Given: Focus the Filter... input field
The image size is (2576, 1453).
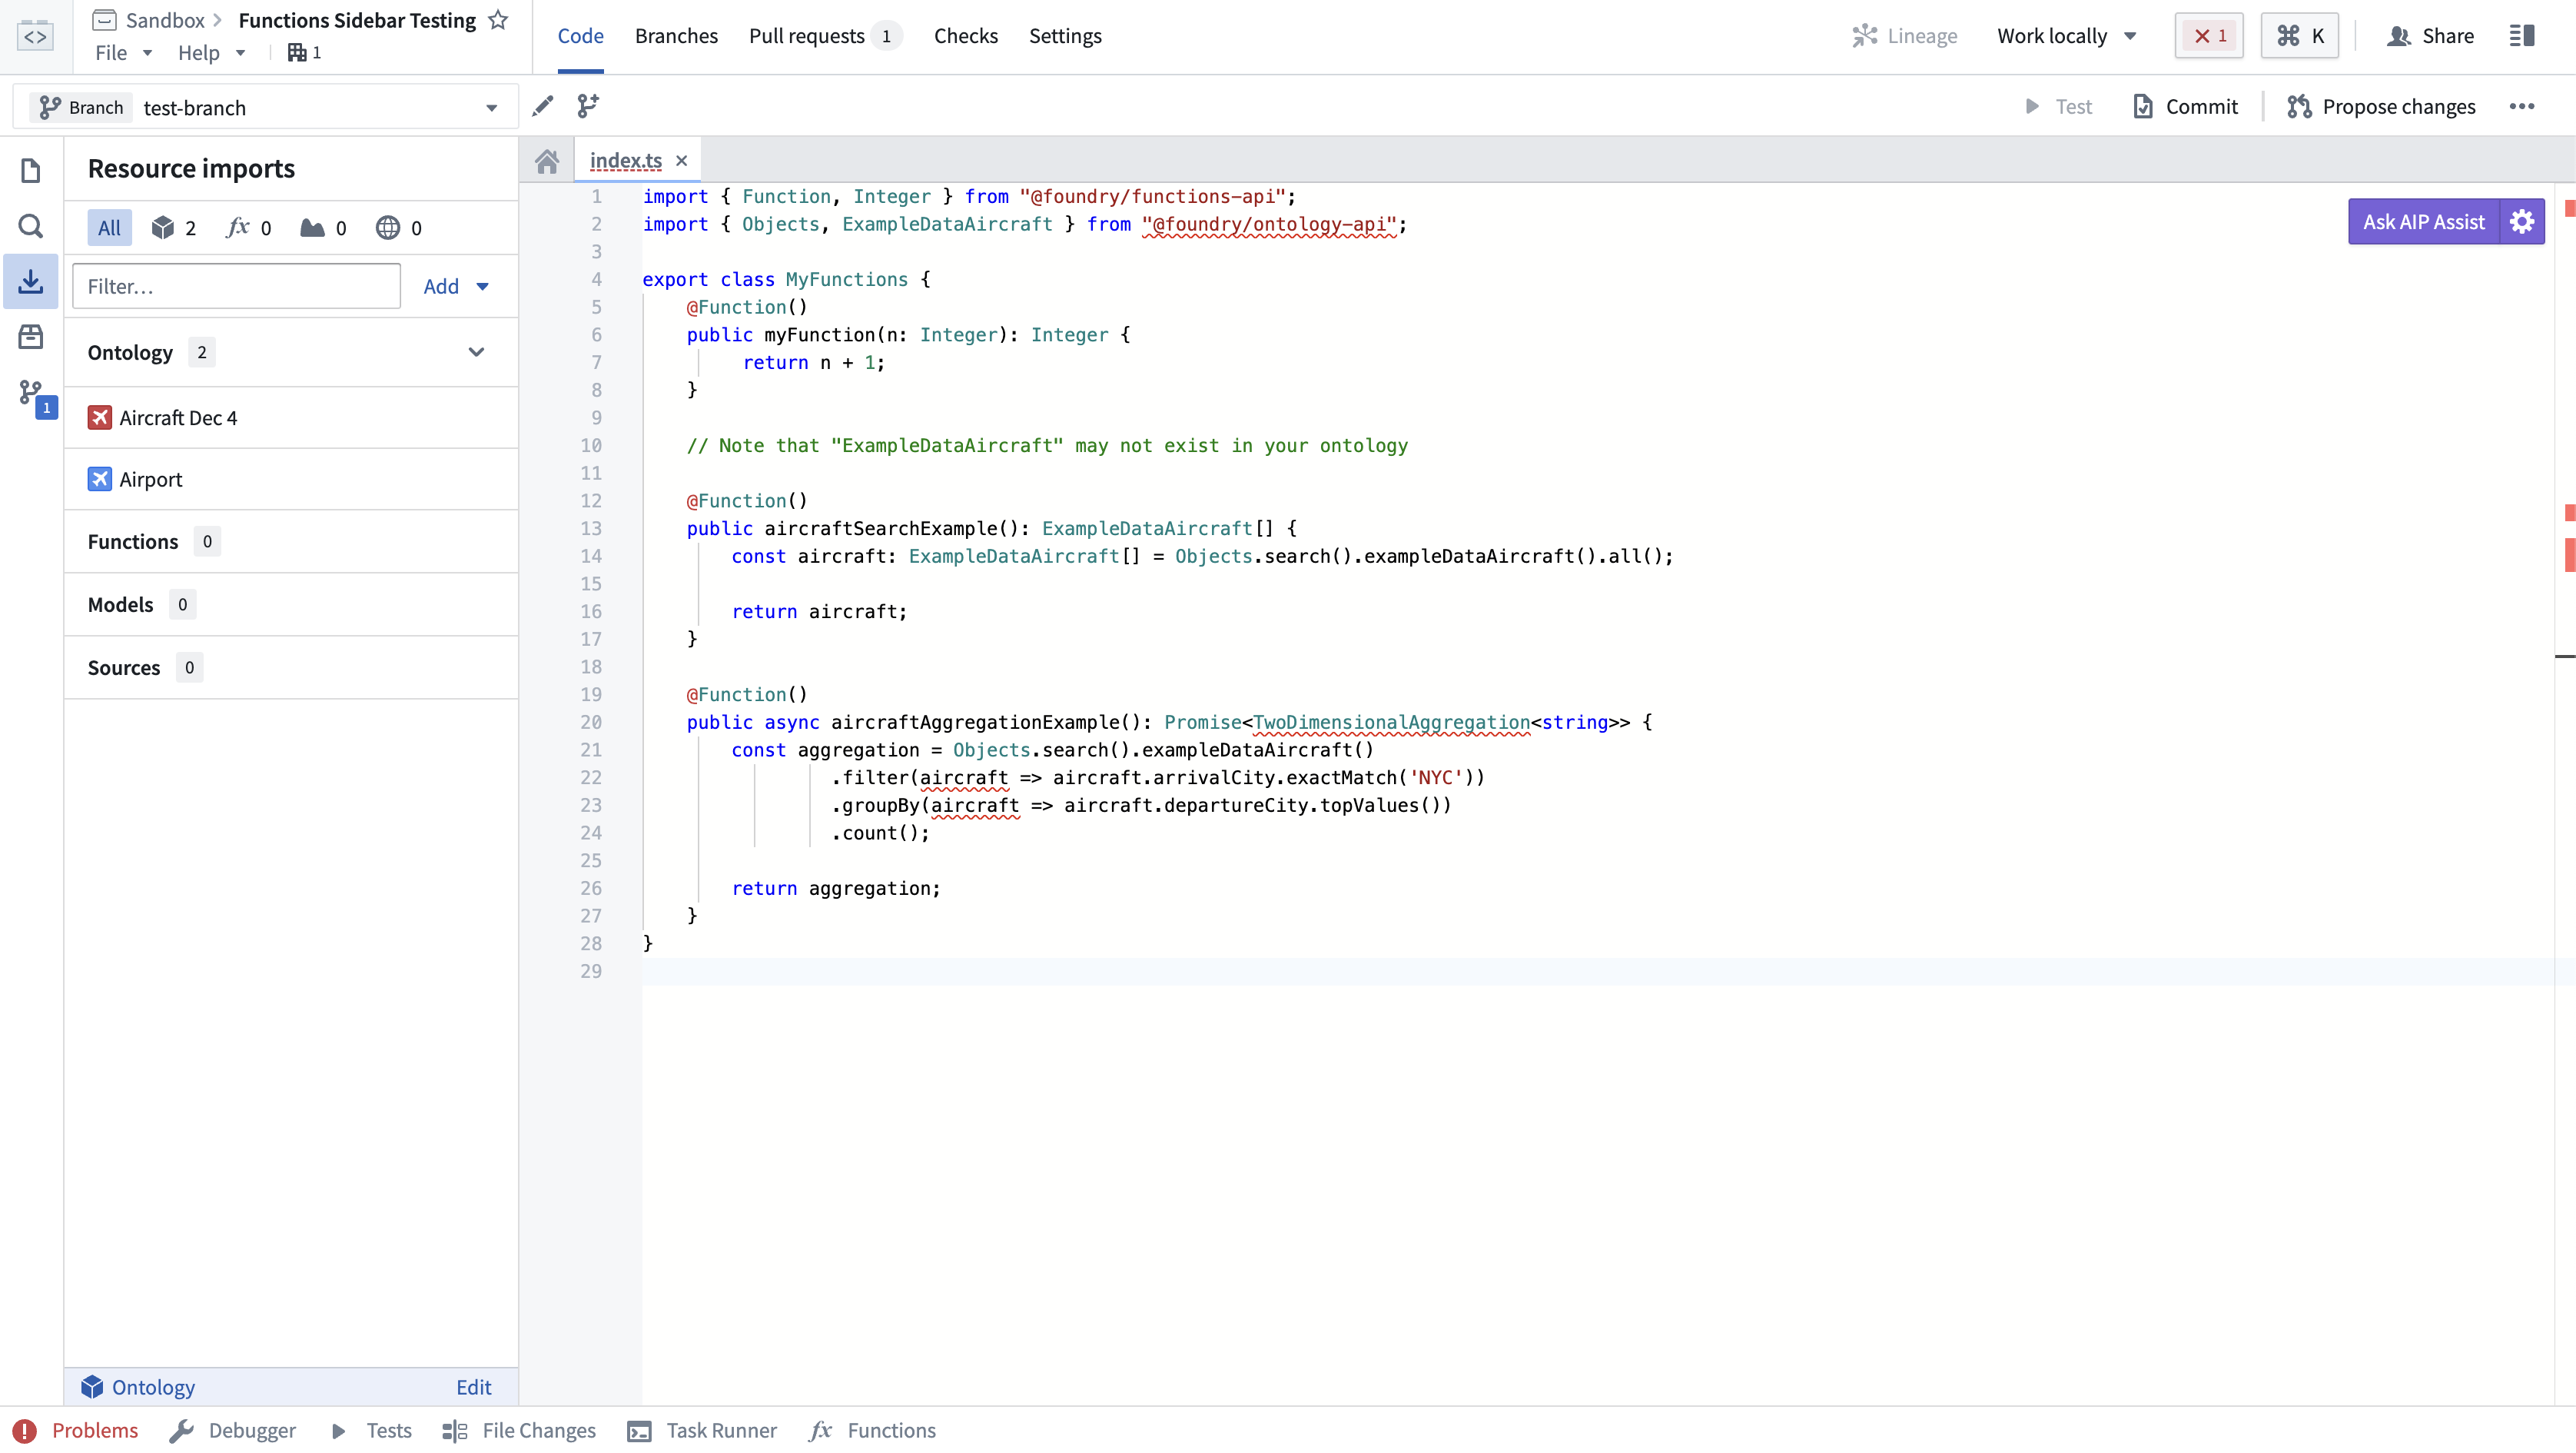Looking at the screenshot, I should pyautogui.click(x=236, y=286).
